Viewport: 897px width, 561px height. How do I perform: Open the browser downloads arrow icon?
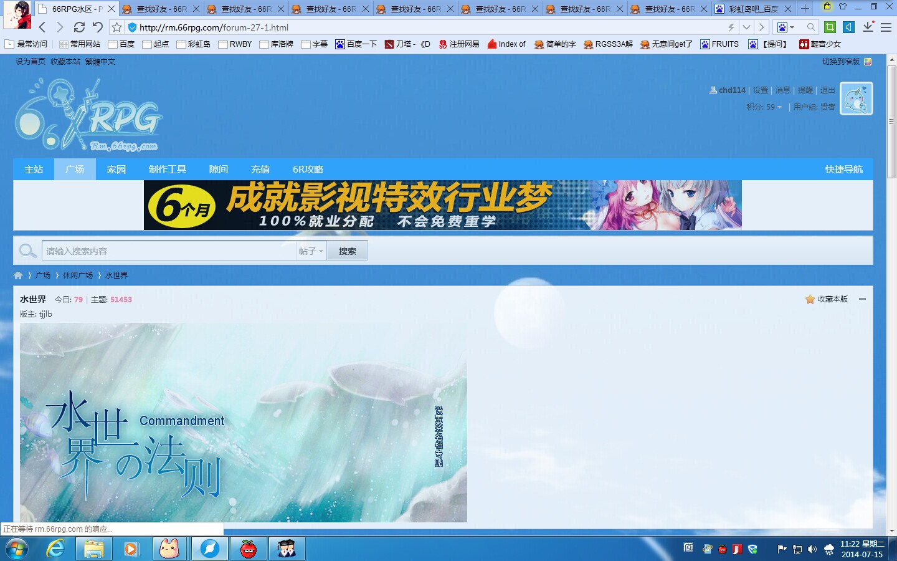tap(868, 27)
